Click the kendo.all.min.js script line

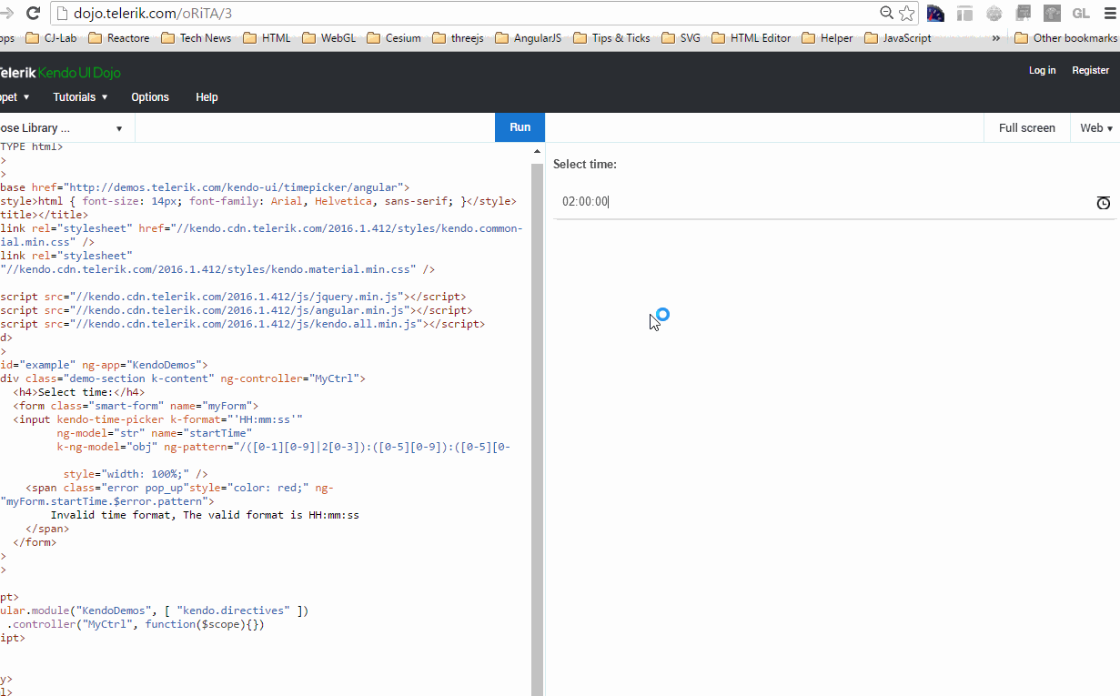(x=243, y=324)
